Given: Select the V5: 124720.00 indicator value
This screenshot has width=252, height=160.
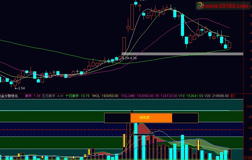Looking at the screenshot, I should pyautogui.click(x=166, y=96).
